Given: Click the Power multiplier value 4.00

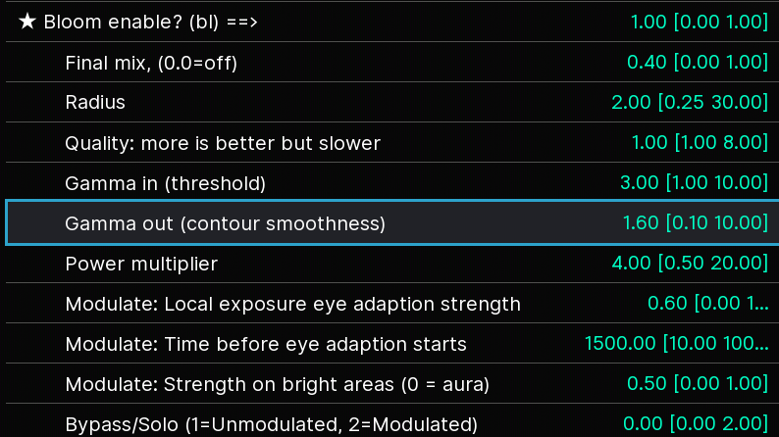Looking at the screenshot, I should click(632, 263).
